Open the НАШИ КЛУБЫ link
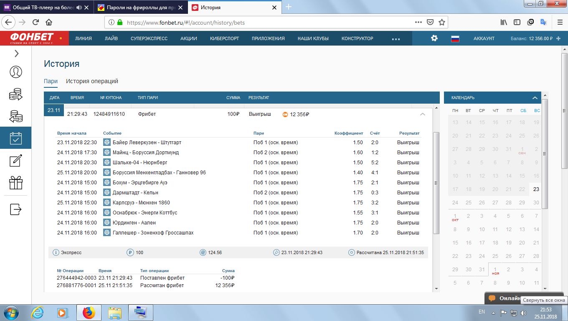Screen dimensions: 568x321 [313, 38]
